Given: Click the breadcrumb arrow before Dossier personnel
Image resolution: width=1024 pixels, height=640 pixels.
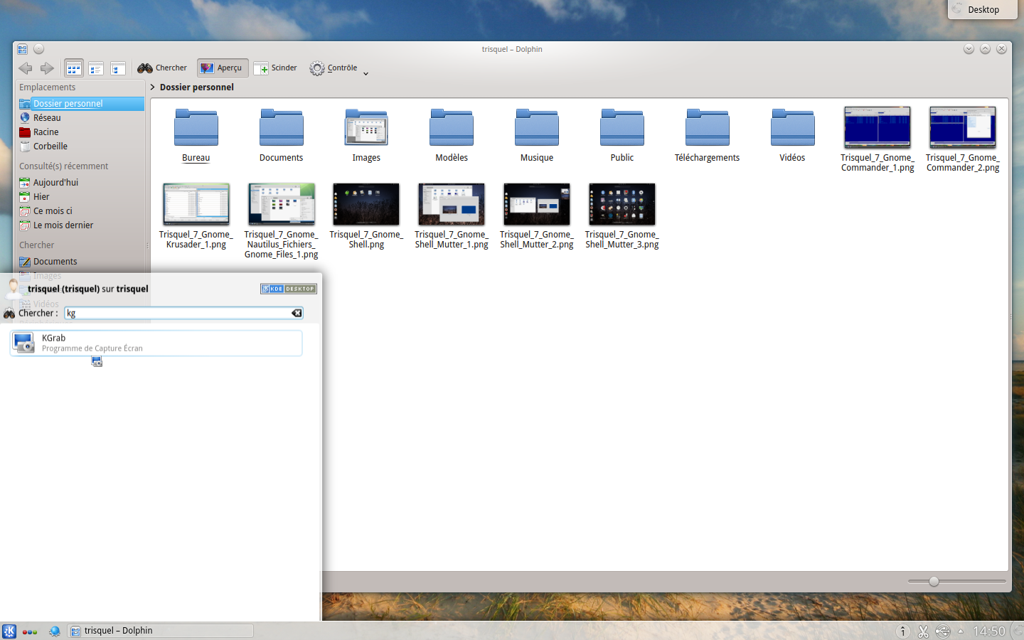Looking at the screenshot, I should pyautogui.click(x=152, y=87).
